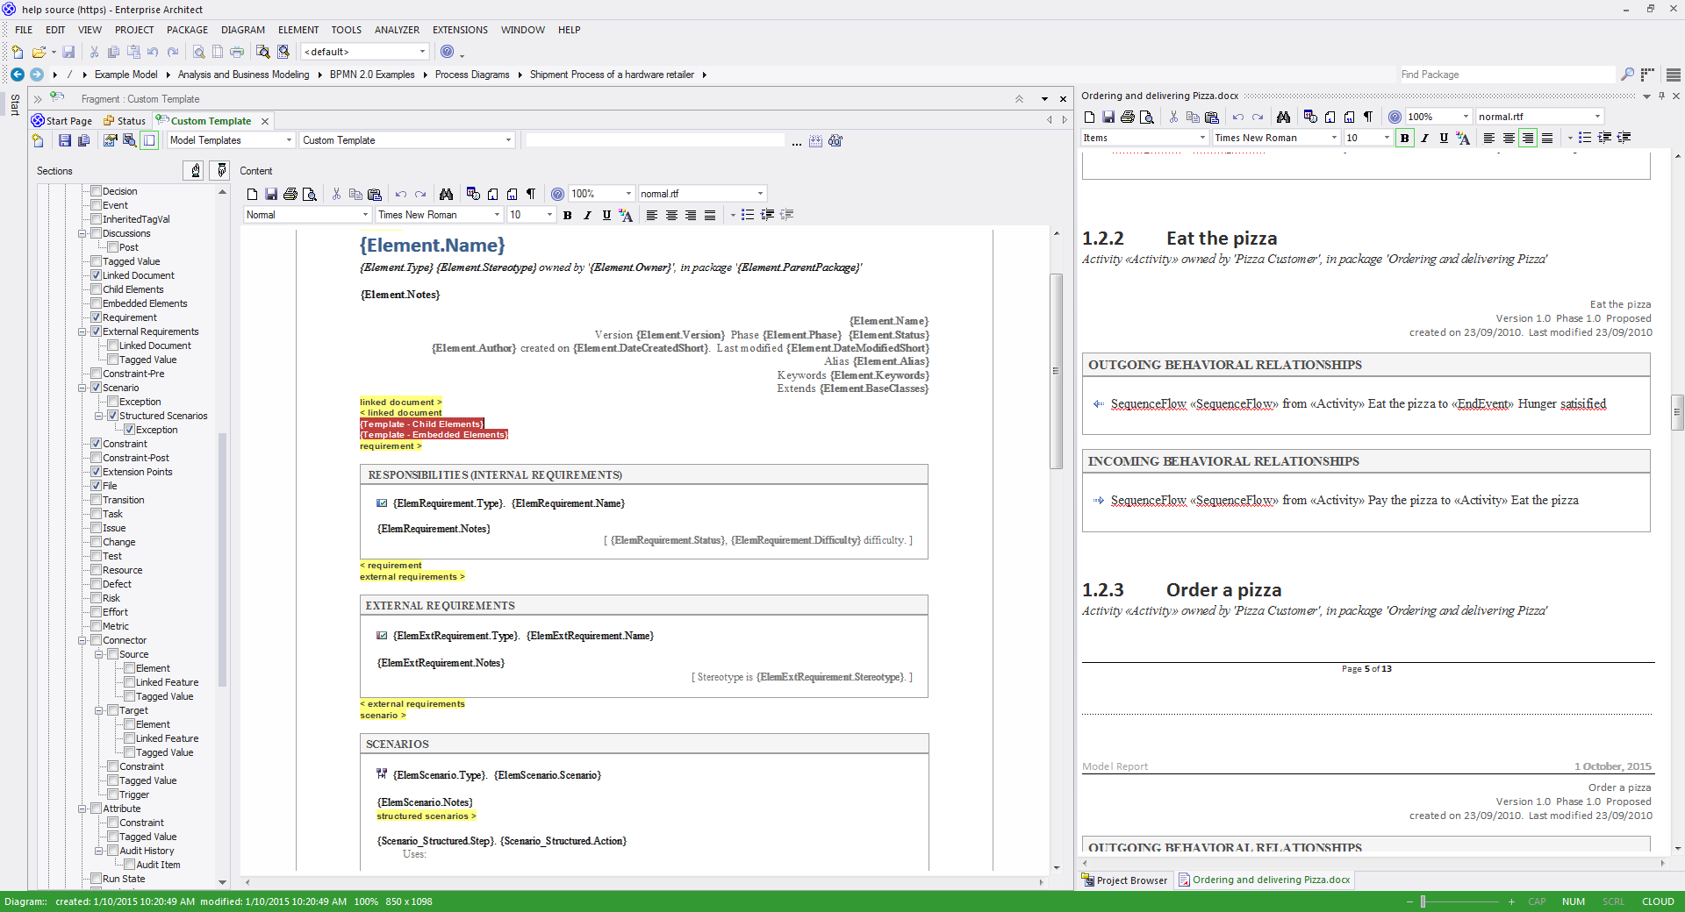Click the zoom slider in status bar
The width and height of the screenshot is (1685, 912).
click(1423, 901)
